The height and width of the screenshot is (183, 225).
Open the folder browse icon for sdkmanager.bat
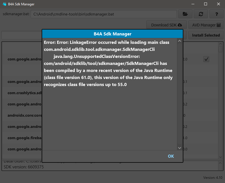tap(185, 14)
